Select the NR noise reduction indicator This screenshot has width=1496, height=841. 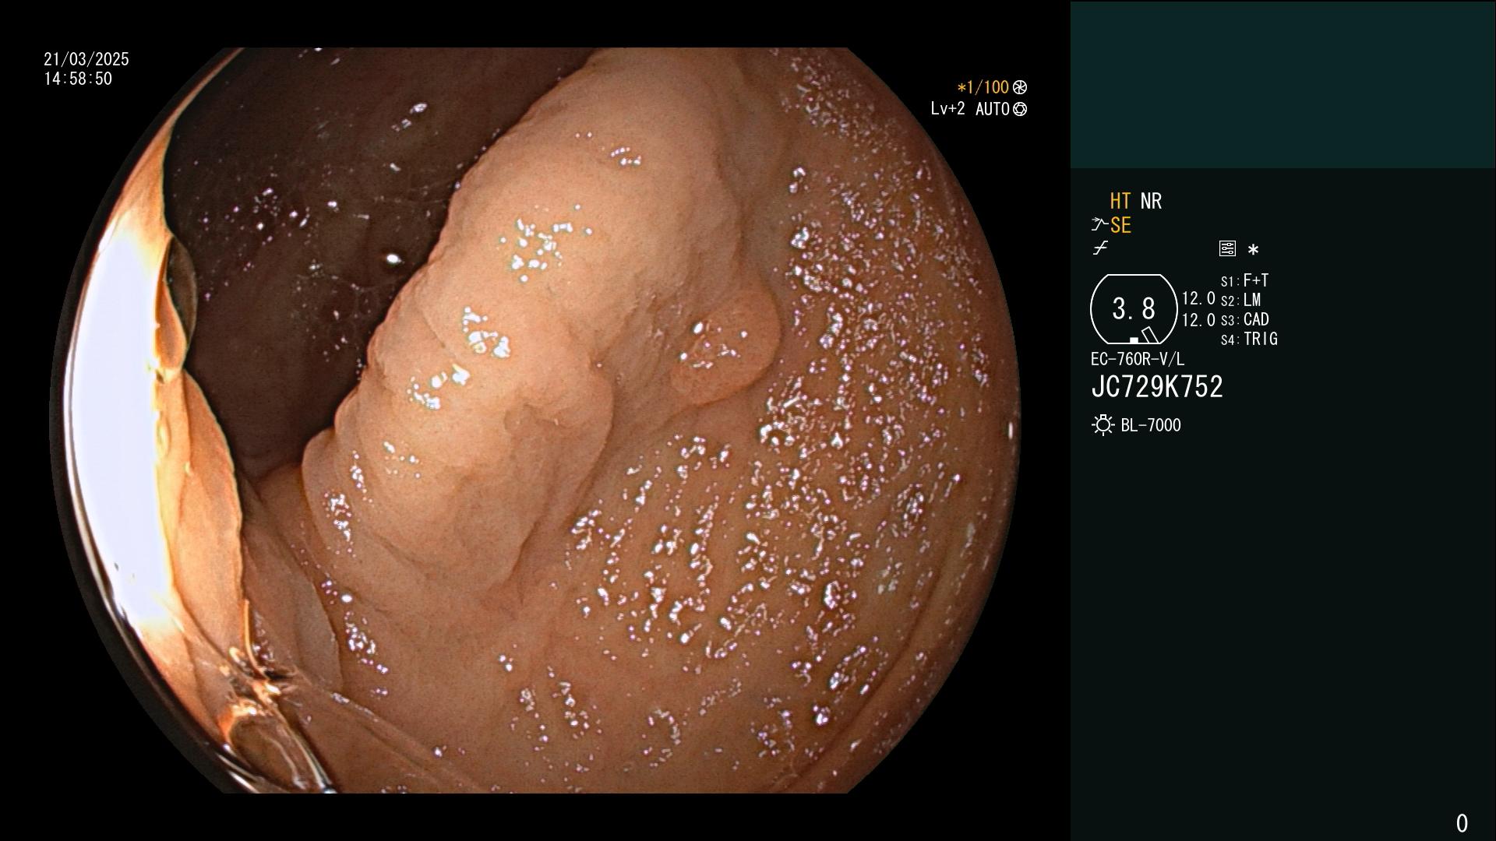[x=1151, y=201]
